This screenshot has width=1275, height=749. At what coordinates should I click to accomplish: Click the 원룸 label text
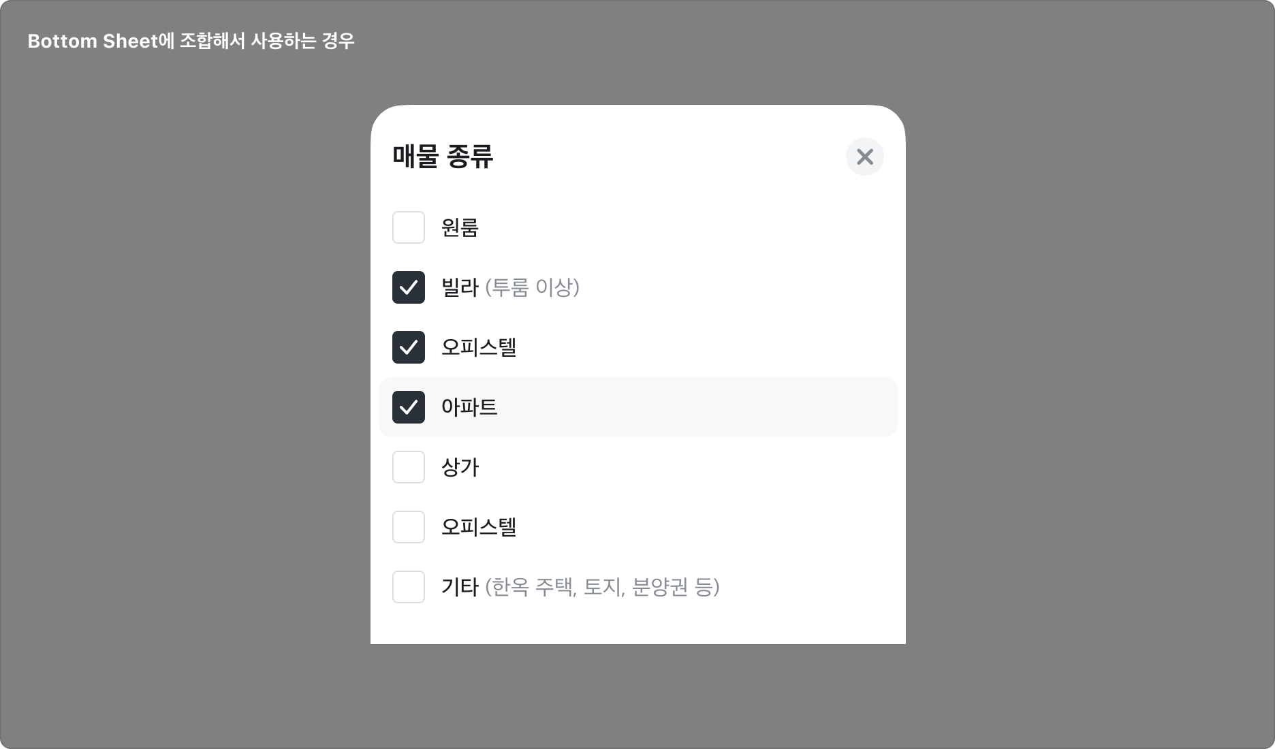tap(459, 228)
